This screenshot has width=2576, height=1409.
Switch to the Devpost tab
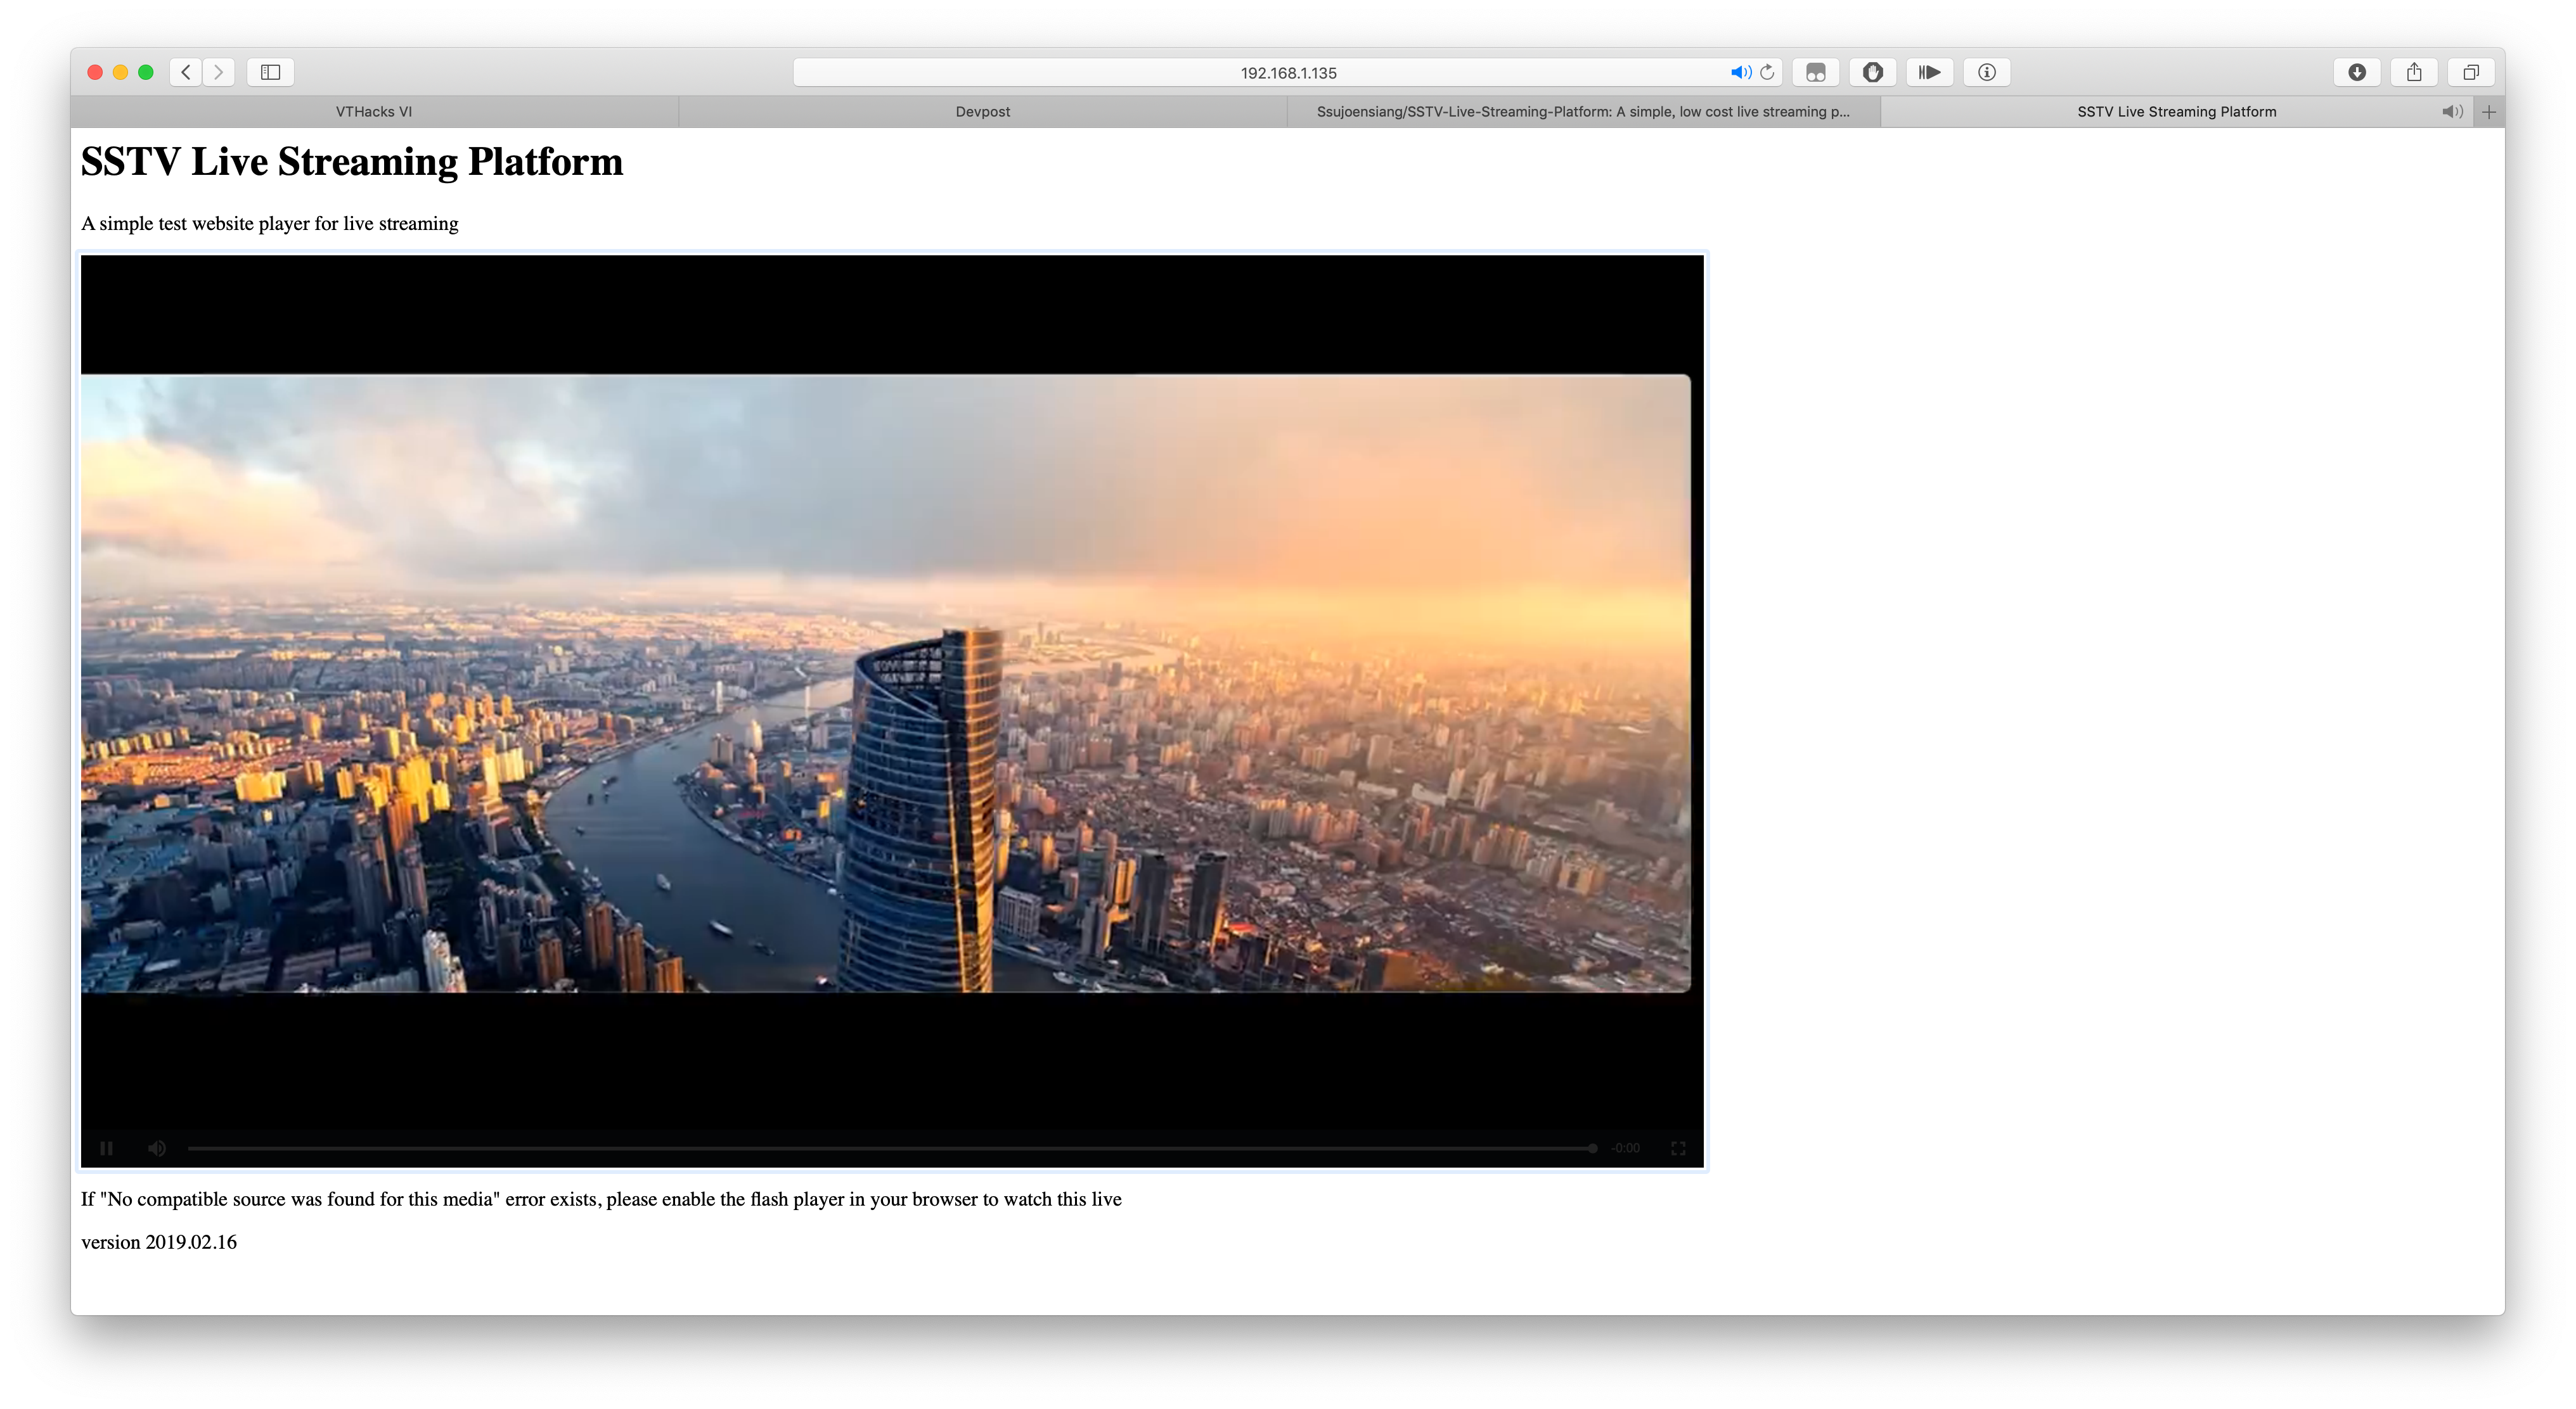coord(982,112)
